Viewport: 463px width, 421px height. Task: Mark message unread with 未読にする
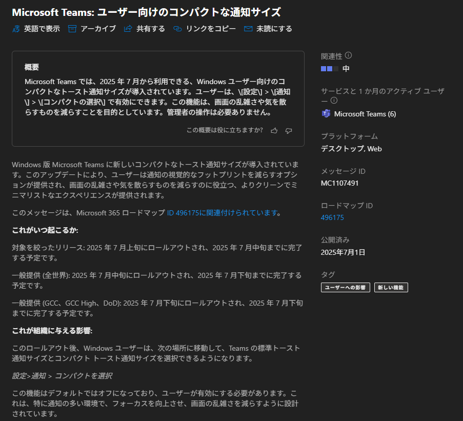coord(268,29)
